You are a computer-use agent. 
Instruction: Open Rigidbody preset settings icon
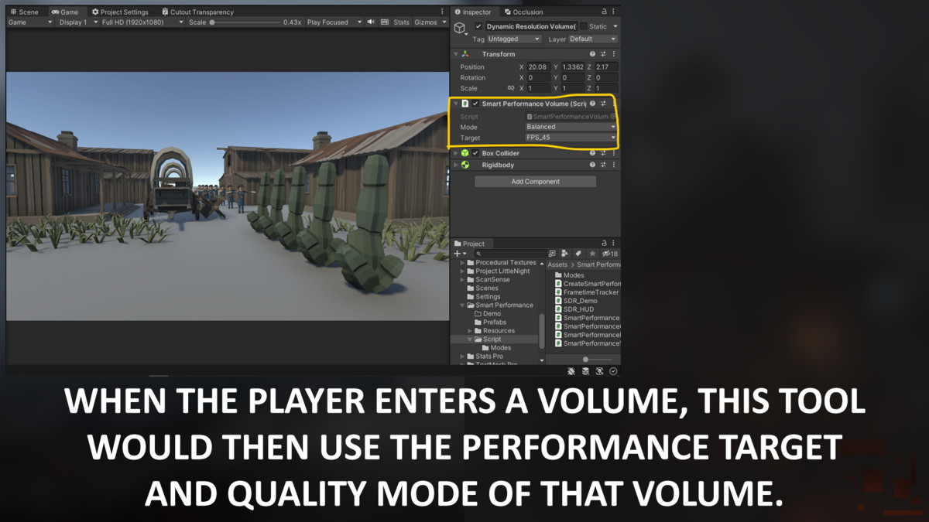(603, 165)
